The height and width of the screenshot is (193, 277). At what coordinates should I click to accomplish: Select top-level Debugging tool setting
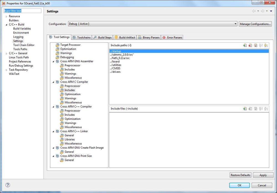click(67, 57)
